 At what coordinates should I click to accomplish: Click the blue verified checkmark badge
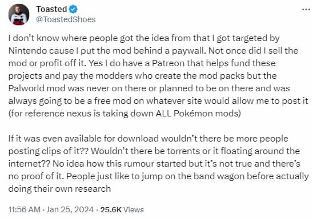73,9
